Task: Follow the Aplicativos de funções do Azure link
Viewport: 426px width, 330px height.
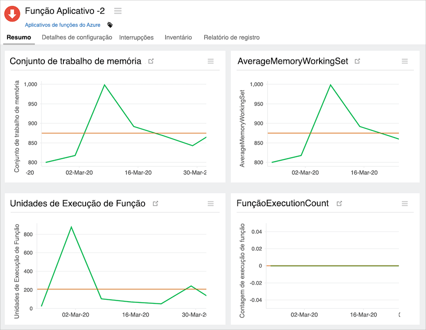Action: coord(63,25)
